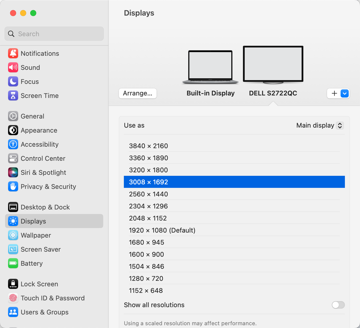This screenshot has height=328, width=360.
Task: Click the Search field in sidebar
Action: pyautogui.click(x=54, y=34)
